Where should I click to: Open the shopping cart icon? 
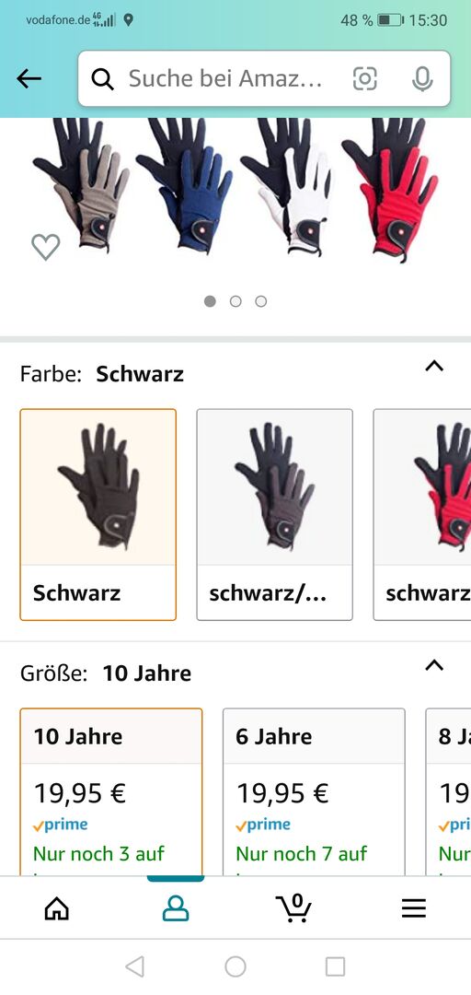pyautogui.click(x=294, y=907)
